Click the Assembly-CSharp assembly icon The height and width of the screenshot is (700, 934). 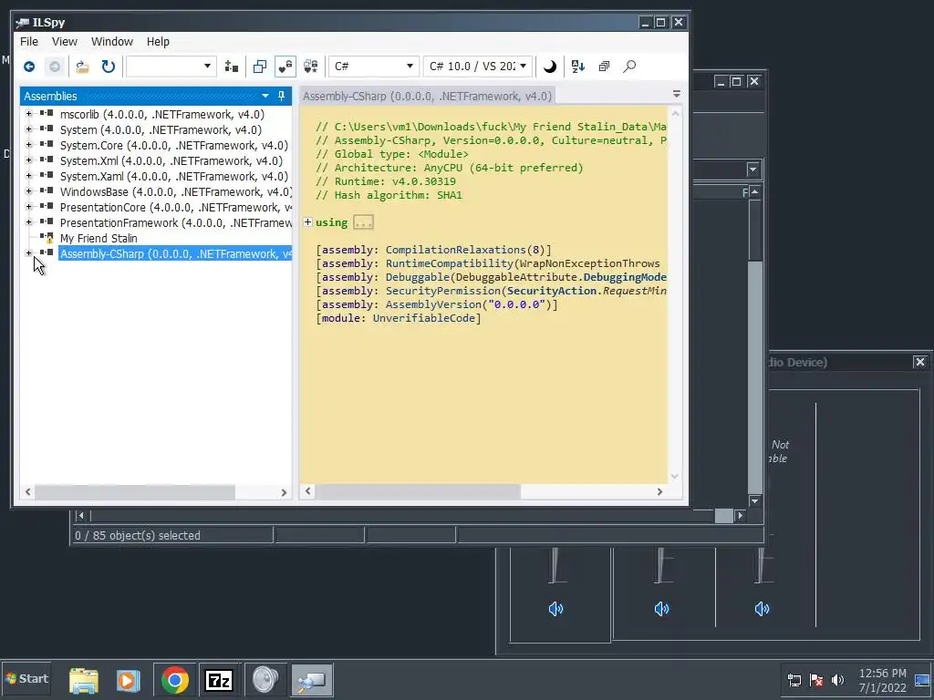(47, 252)
